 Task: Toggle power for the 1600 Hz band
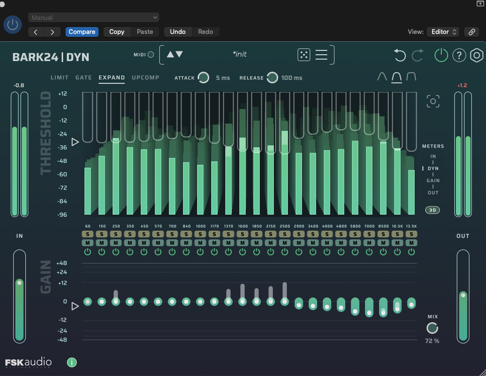pyautogui.click(x=242, y=251)
